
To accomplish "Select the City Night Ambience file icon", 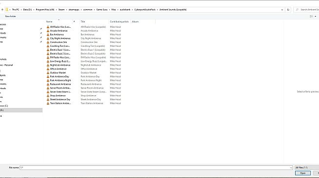I will [x=48, y=38].
